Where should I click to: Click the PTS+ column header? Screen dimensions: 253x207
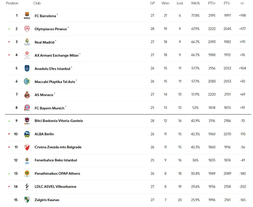(x=212, y=3)
